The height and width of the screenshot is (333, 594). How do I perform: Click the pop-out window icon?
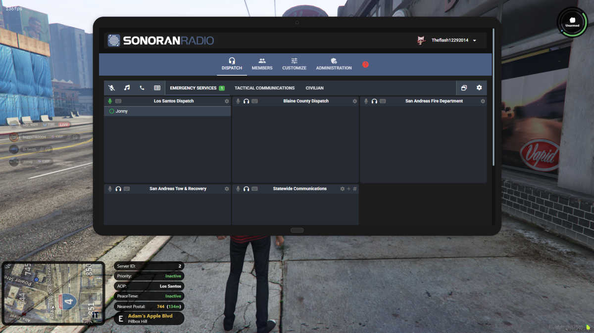464,88
